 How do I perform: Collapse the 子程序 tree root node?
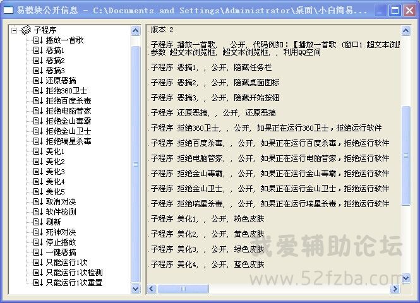click(15, 30)
